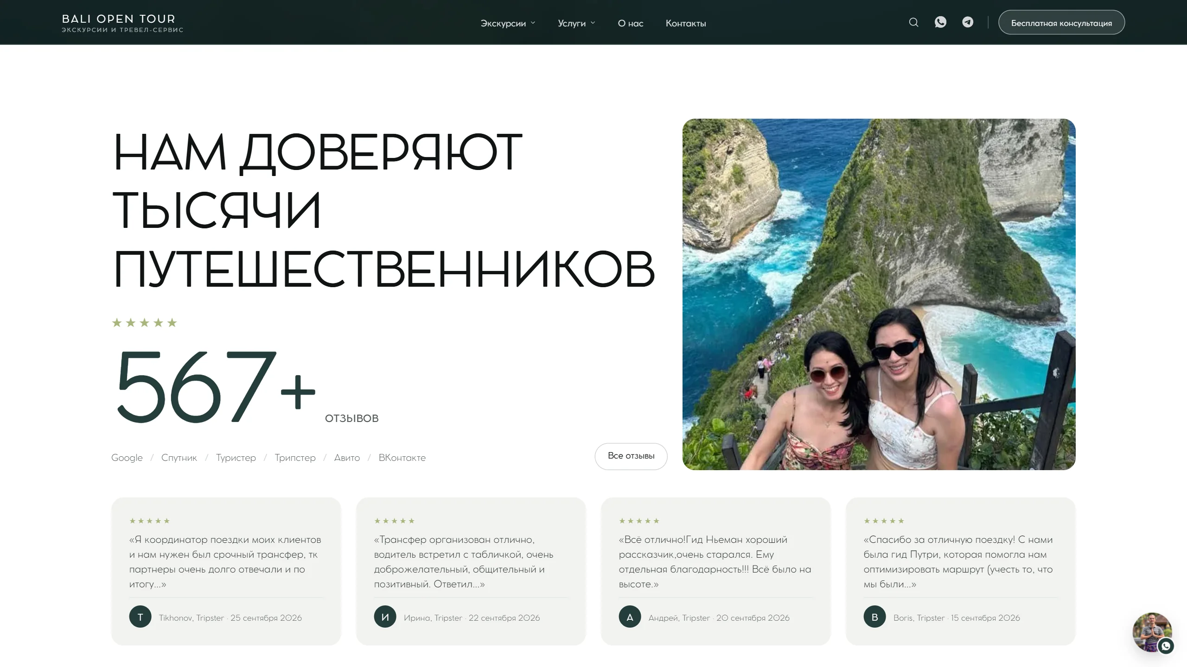
Task: Click the А avatar of Андрей
Action: [x=630, y=617]
